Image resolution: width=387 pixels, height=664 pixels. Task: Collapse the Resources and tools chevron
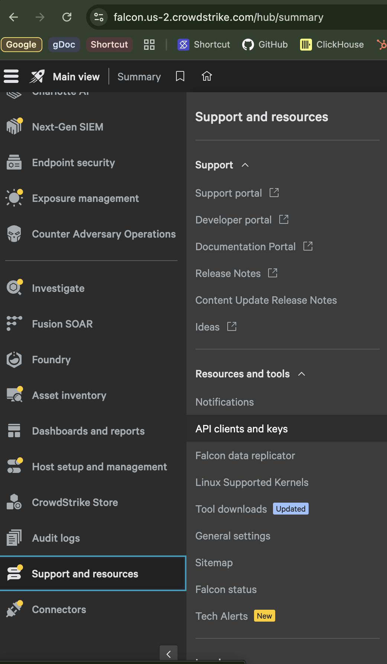(302, 374)
